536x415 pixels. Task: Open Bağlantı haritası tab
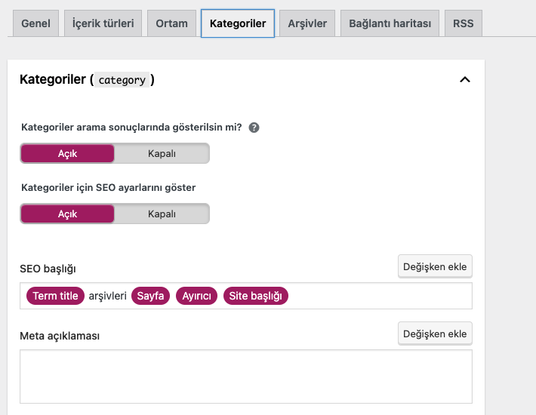tap(390, 23)
